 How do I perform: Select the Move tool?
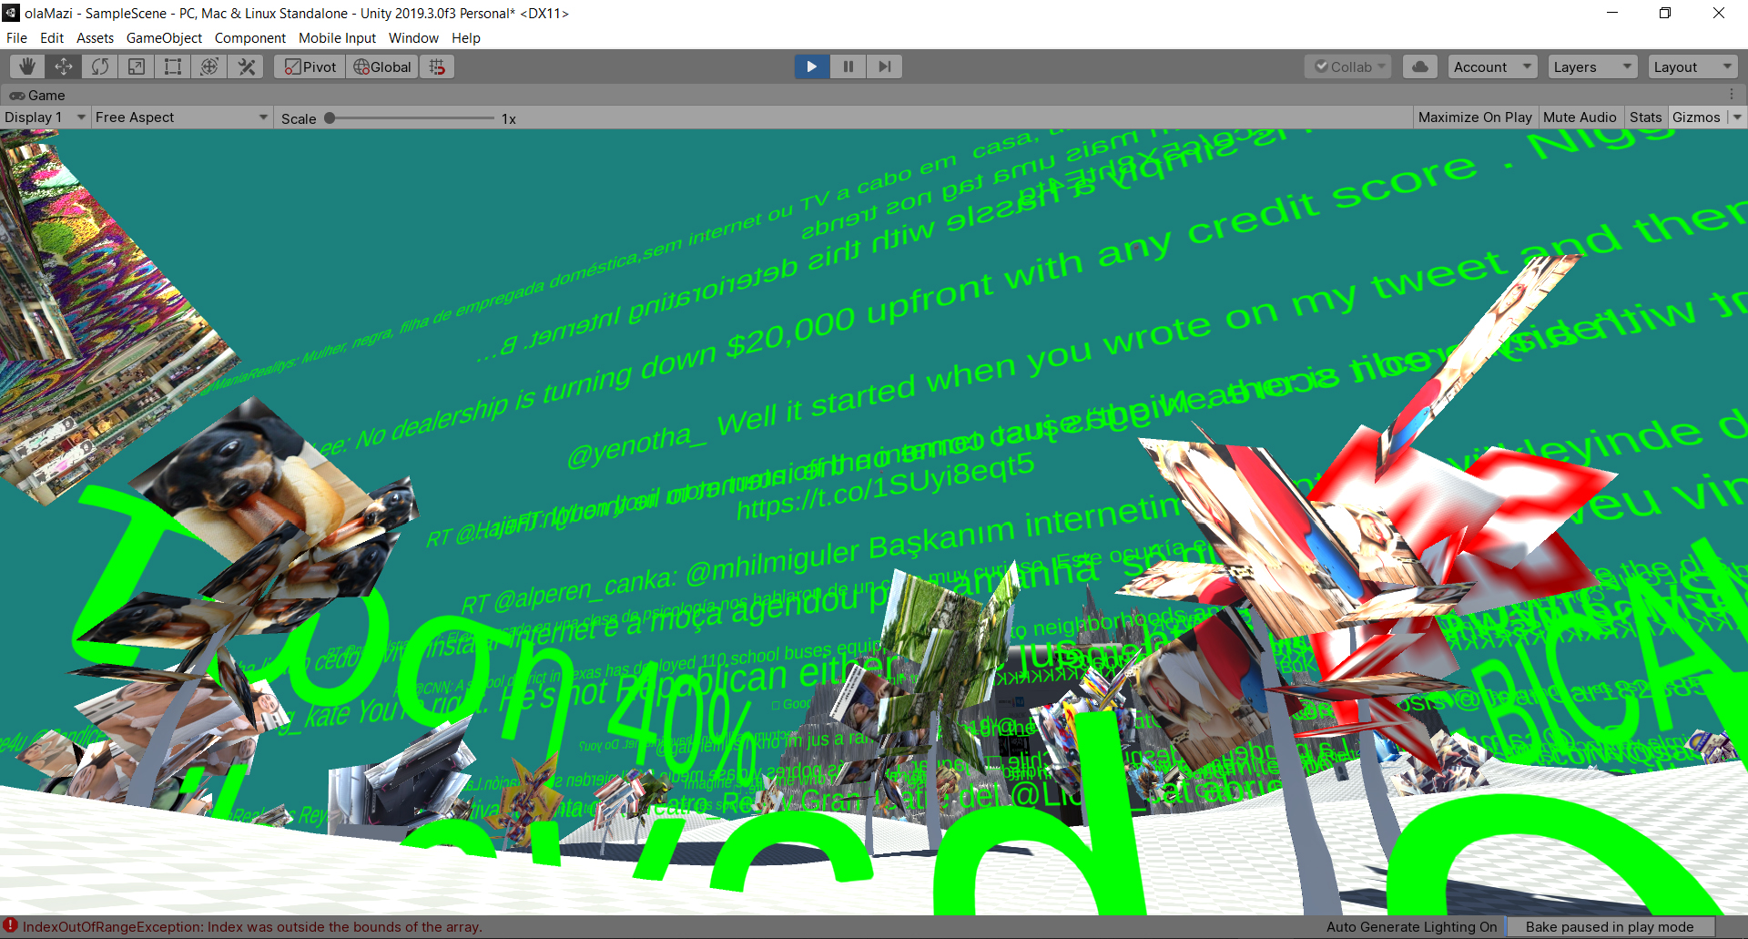pyautogui.click(x=64, y=66)
